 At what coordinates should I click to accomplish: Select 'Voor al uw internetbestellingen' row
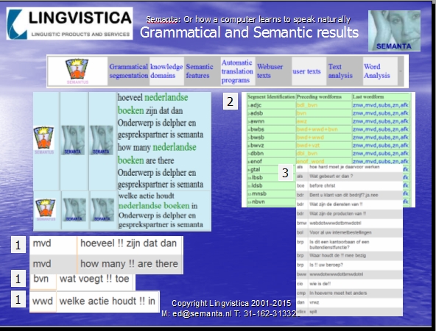tap(349, 232)
